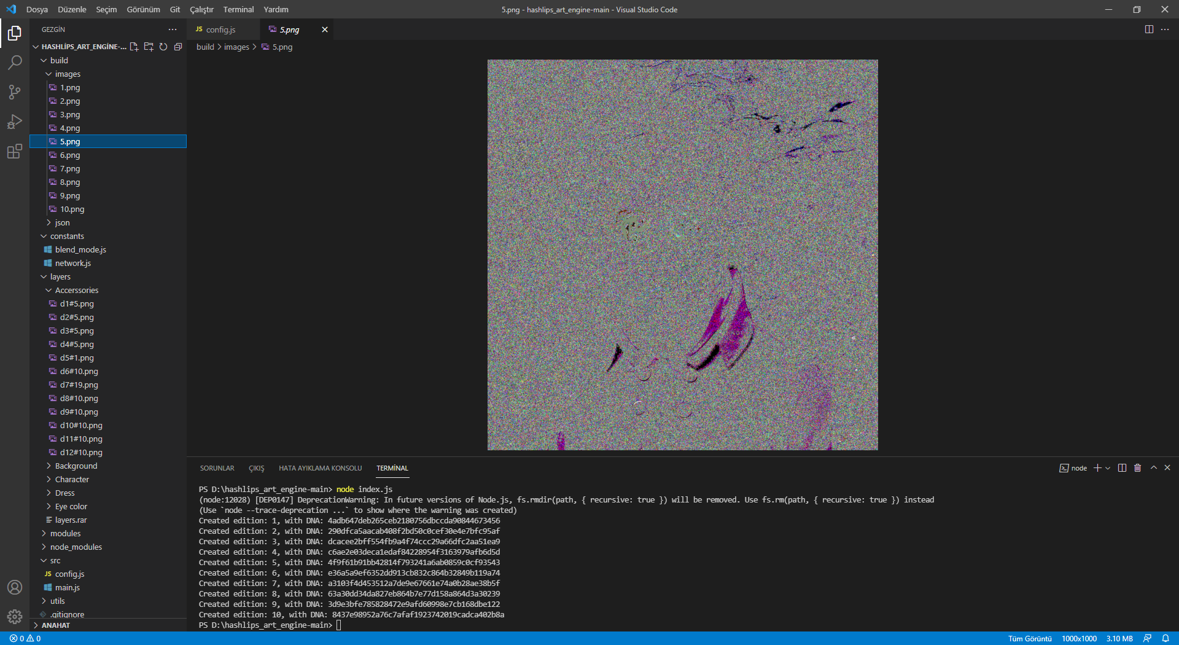This screenshot has height=645, width=1179.
Task: Click the images breadcrumb link
Action: (x=236, y=47)
